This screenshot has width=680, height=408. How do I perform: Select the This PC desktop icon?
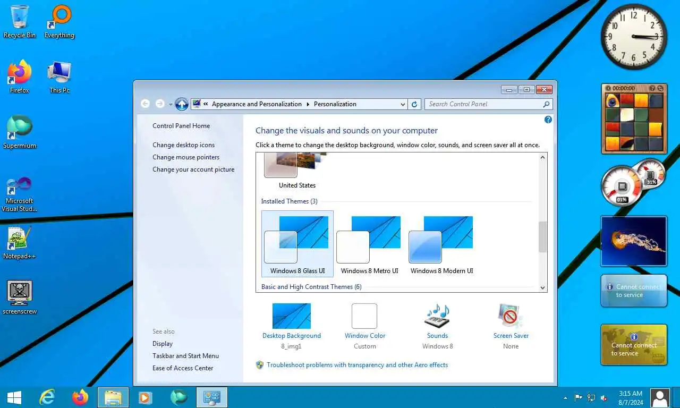pos(59,76)
